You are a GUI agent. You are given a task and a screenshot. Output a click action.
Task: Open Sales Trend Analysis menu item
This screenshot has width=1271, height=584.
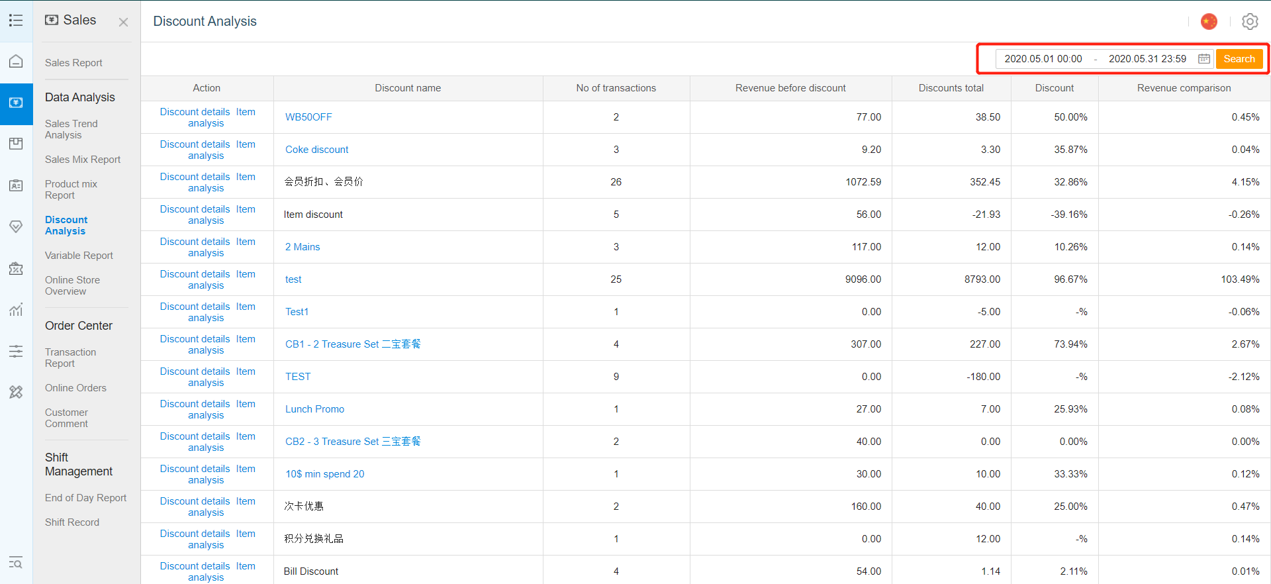71,129
